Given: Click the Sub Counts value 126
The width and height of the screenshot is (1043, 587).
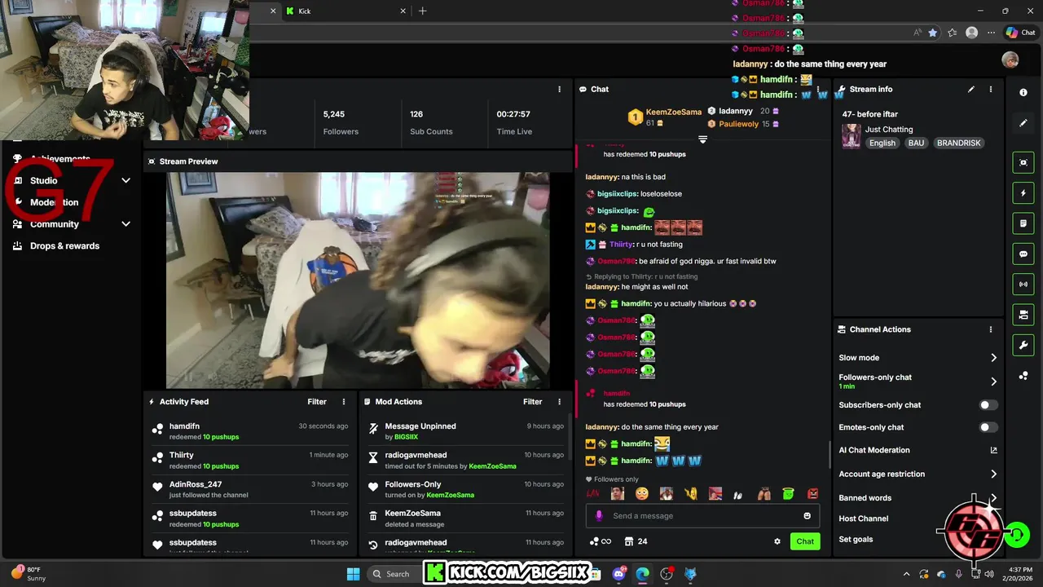Looking at the screenshot, I should [416, 114].
